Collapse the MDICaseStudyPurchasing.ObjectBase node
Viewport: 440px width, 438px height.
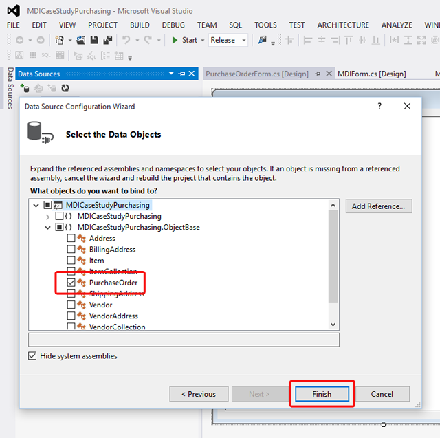tap(47, 228)
